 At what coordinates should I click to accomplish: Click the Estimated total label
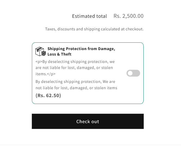point(89,16)
